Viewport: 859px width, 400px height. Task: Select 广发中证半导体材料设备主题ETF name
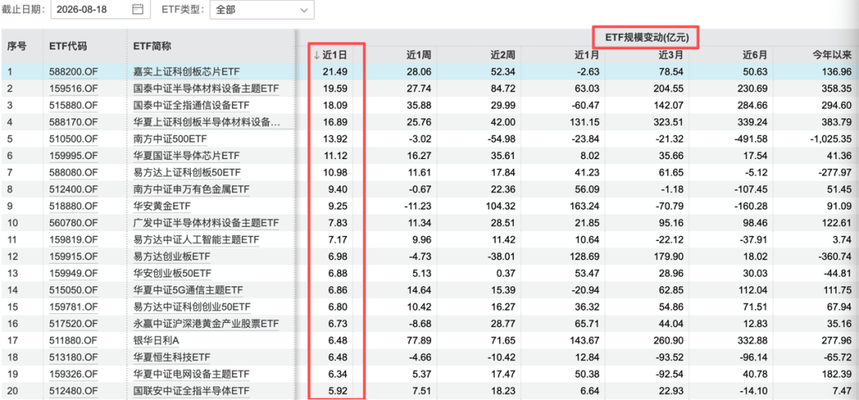coord(206,223)
